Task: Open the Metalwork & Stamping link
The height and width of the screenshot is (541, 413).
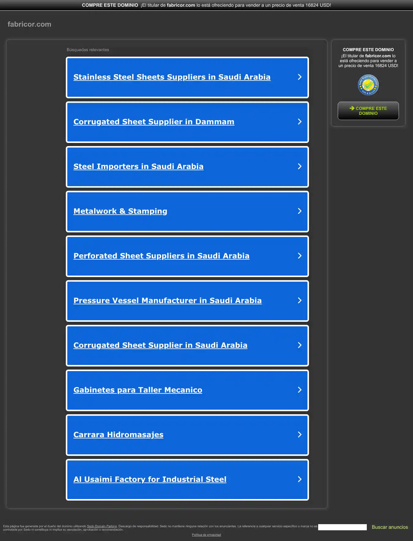Action: (x=120, y=211)
